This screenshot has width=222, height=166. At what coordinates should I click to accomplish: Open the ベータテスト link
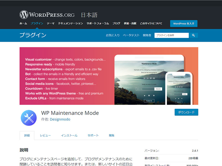pyautogui.click(x=131, y=35)
